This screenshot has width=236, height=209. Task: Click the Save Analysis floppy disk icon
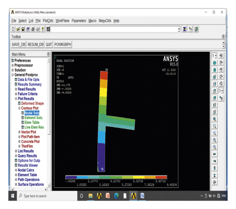pyautogui.click(x=23, y=29)
